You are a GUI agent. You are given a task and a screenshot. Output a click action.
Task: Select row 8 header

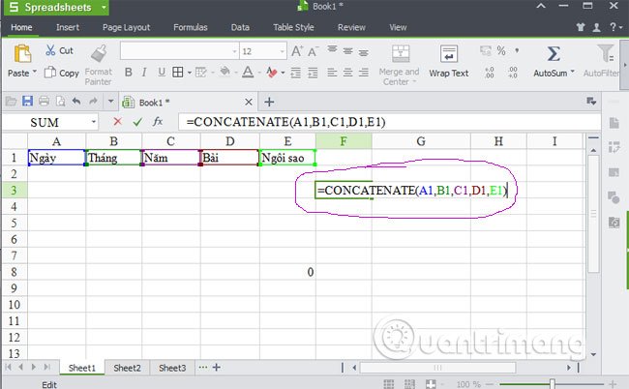15,272
